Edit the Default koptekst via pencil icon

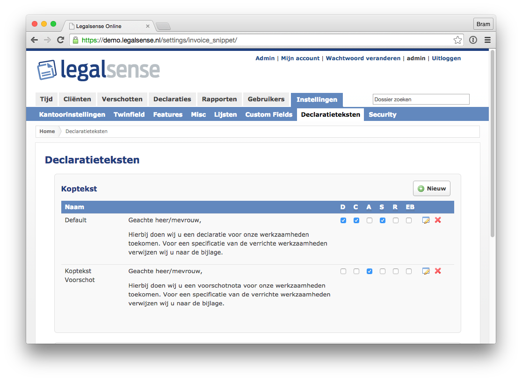(x=426, y=220)
